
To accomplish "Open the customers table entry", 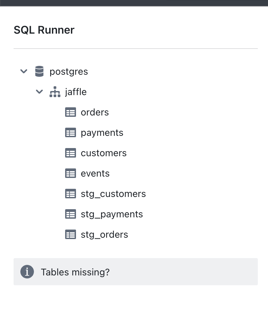I will tap(103, 153).
